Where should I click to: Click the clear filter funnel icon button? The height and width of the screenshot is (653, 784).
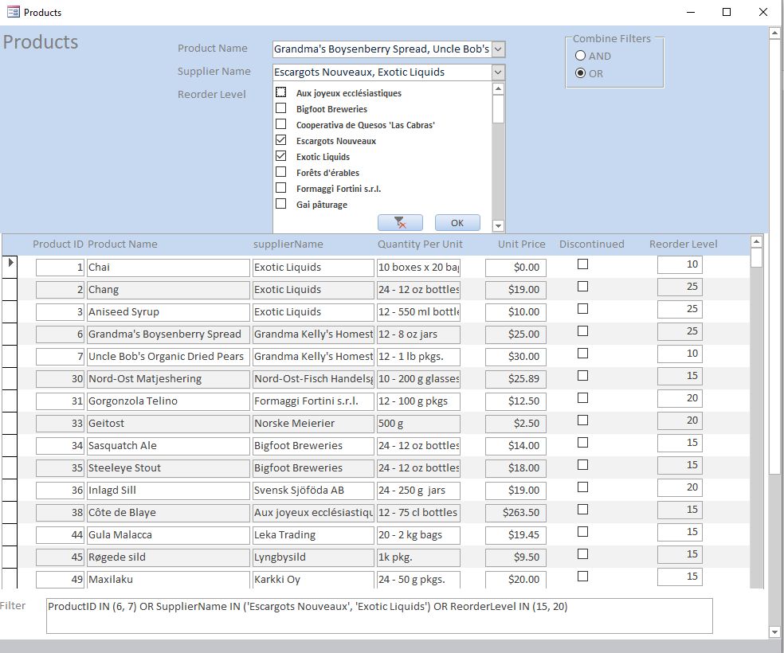(400, 223)
